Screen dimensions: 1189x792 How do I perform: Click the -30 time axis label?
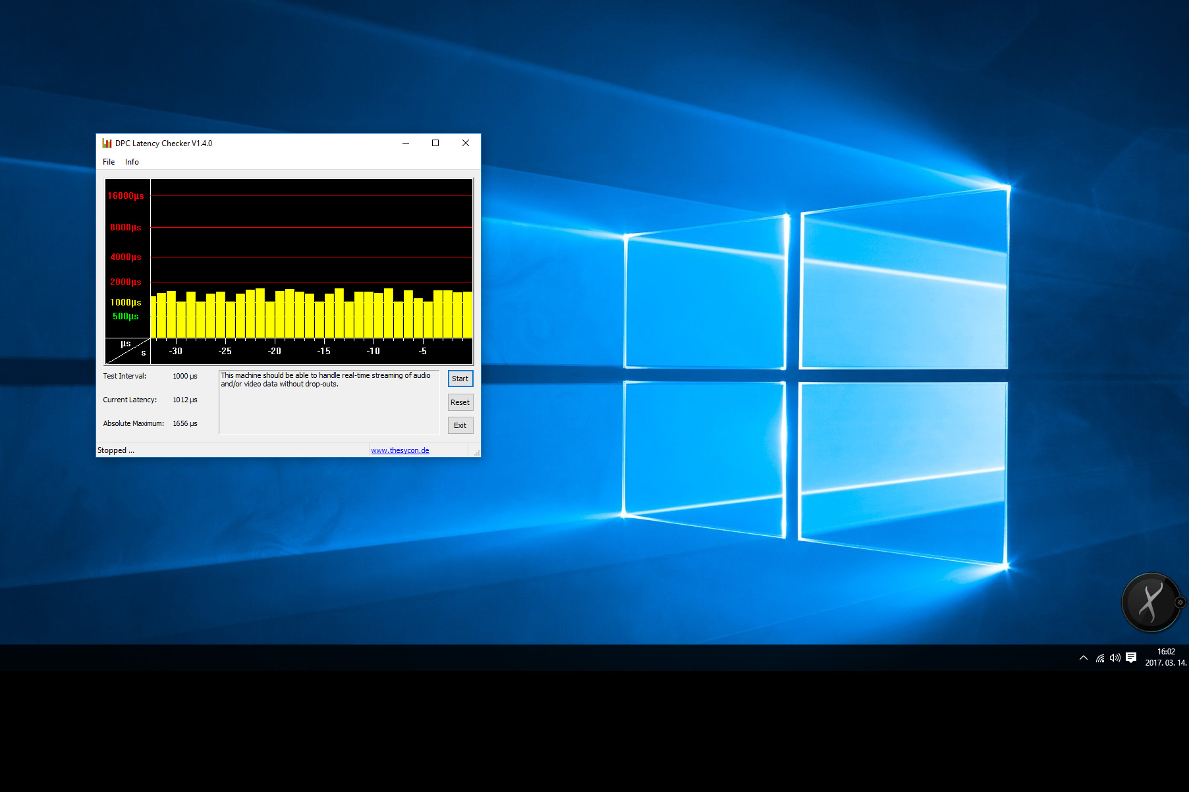(x=175, y=351)
